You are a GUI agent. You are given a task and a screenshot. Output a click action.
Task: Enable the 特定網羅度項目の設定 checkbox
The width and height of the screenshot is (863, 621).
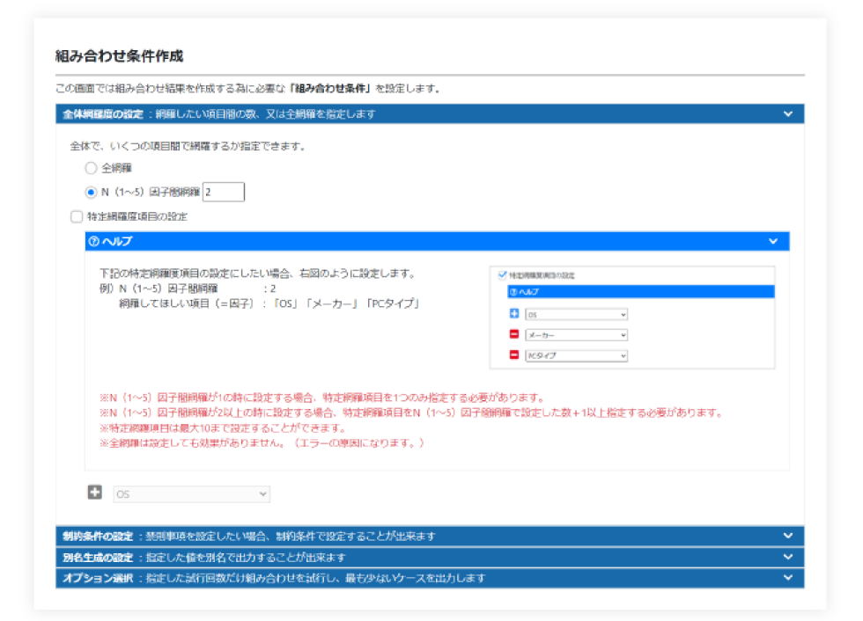[77, 216]
